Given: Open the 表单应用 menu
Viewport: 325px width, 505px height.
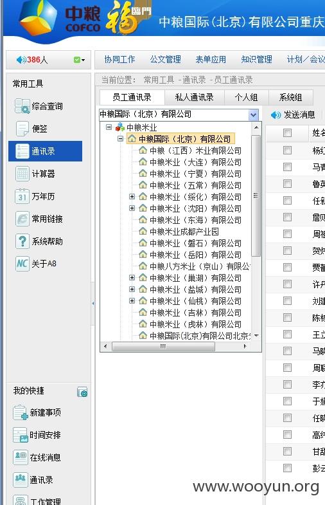Looking at the screenshot, I should (211, 60).
